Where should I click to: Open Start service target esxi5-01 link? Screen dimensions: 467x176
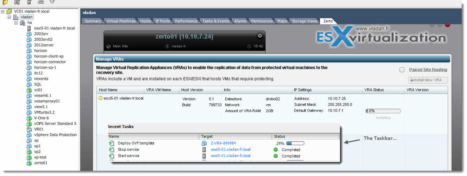point(231,156)
